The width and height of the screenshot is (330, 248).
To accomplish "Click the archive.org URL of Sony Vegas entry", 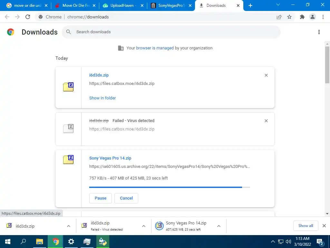I will pyautogui.click(x=170, y=167).
